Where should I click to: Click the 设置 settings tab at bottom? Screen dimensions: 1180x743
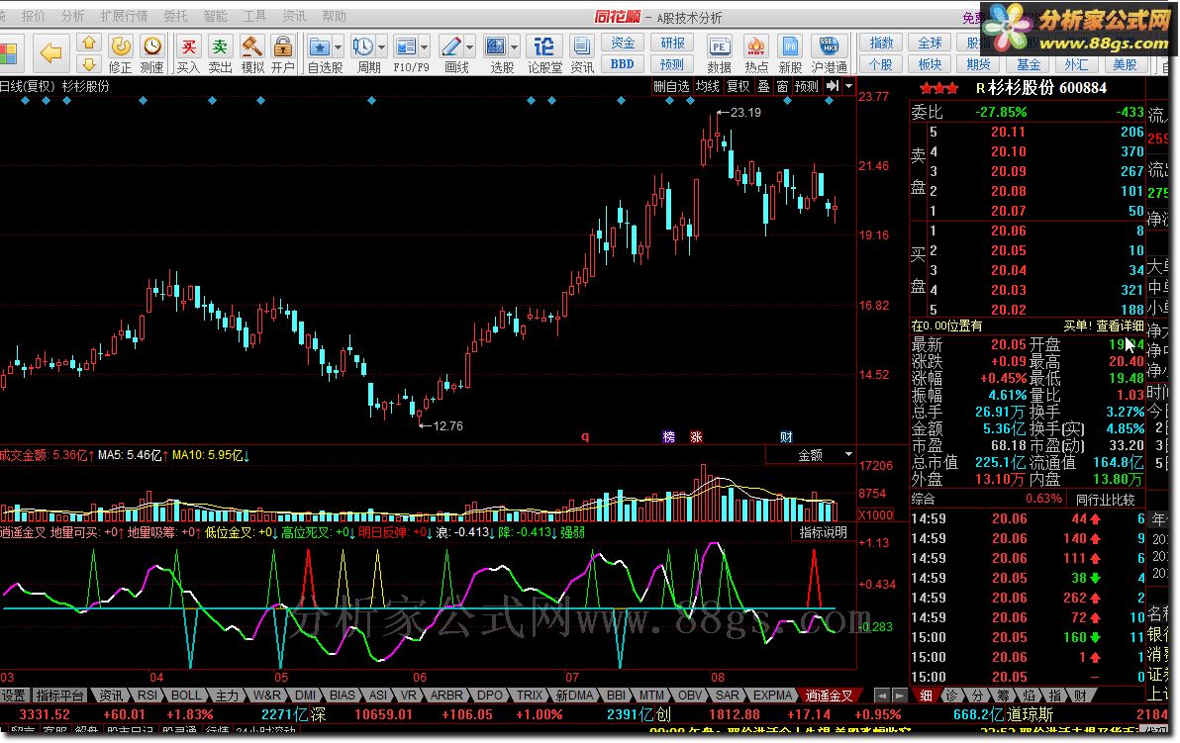(x=14, y=696)
